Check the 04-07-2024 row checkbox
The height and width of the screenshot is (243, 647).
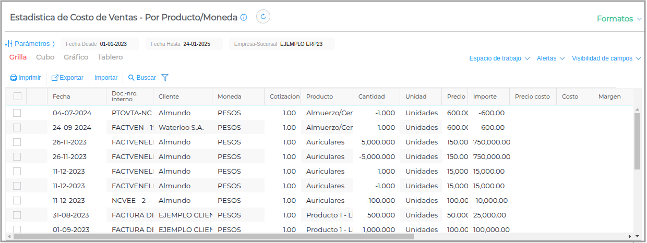pyautogui.click(x=17, y=113)
